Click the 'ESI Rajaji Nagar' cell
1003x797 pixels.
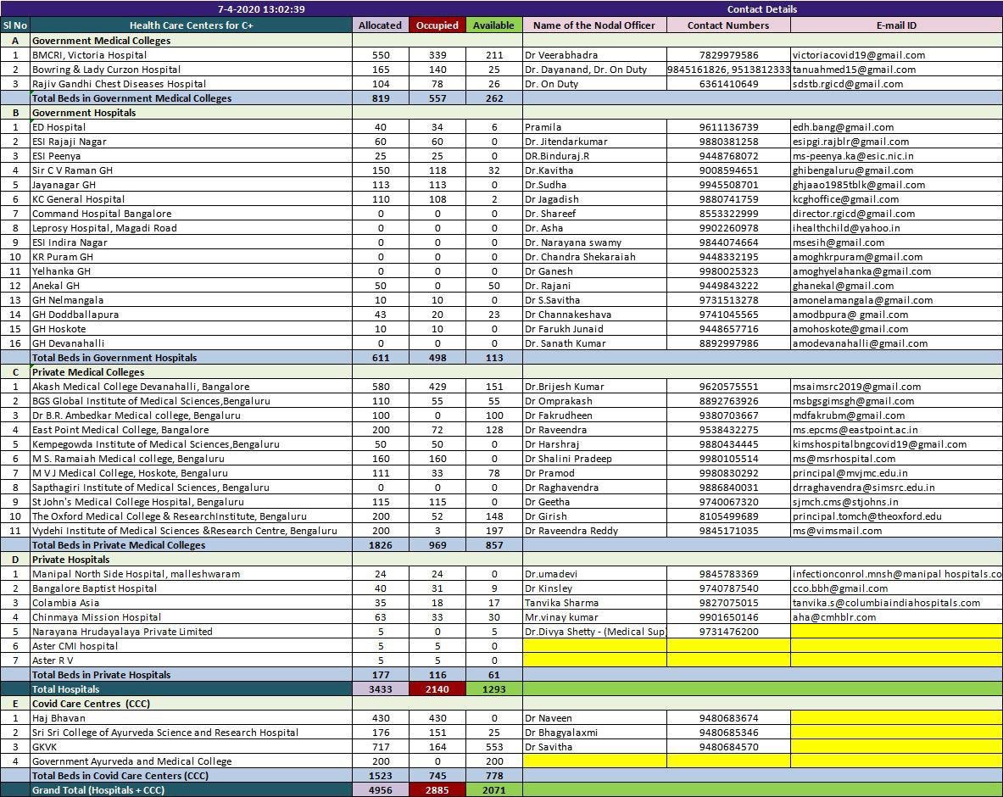point(192,142)
